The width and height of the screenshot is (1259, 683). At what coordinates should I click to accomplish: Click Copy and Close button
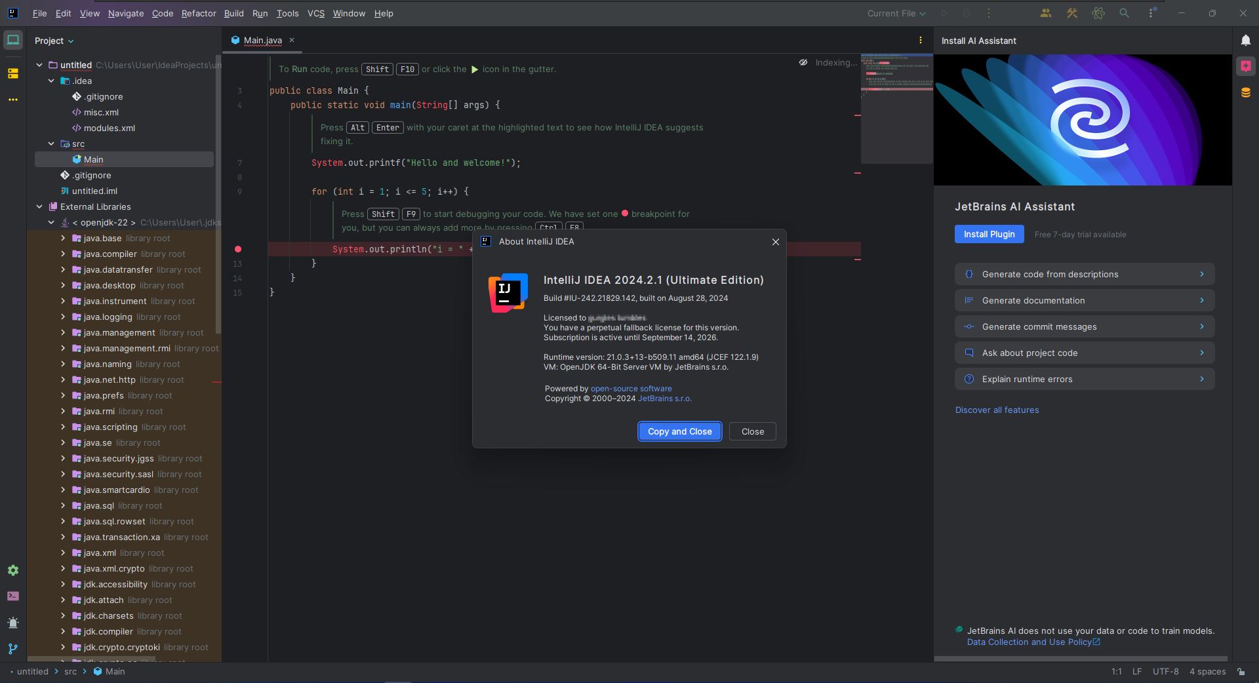(680, 431)
